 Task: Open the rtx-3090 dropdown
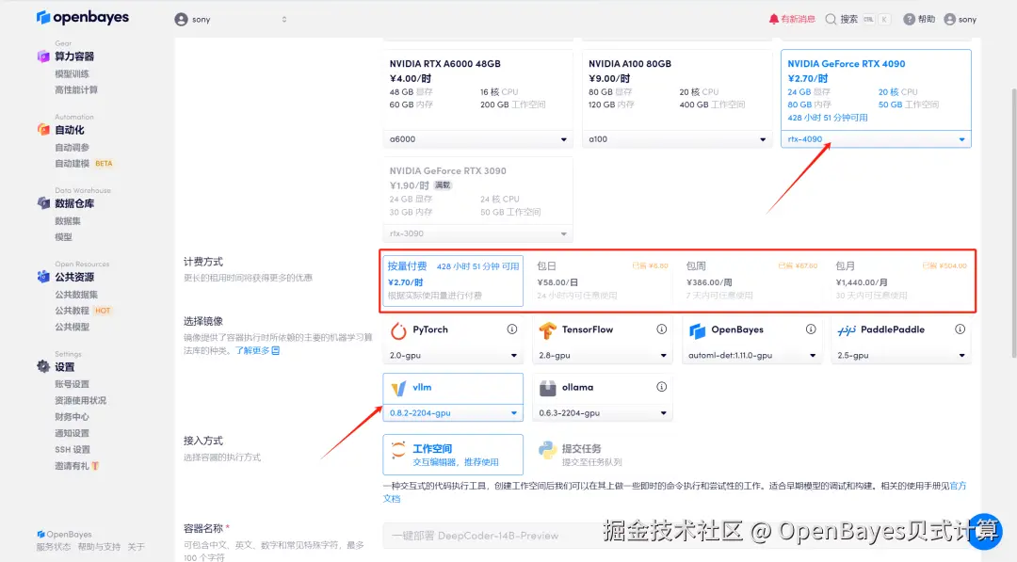[x=478, y=233]
